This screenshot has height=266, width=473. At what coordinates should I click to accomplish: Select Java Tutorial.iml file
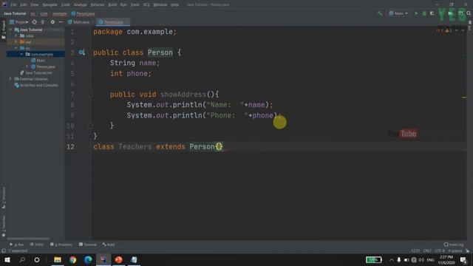point(36,72)
